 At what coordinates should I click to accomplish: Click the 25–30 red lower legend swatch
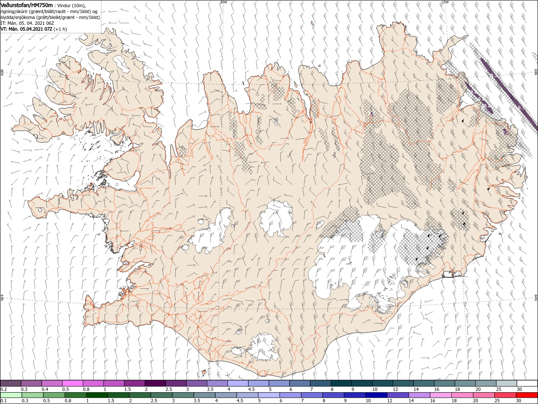(x=506, y=395)
